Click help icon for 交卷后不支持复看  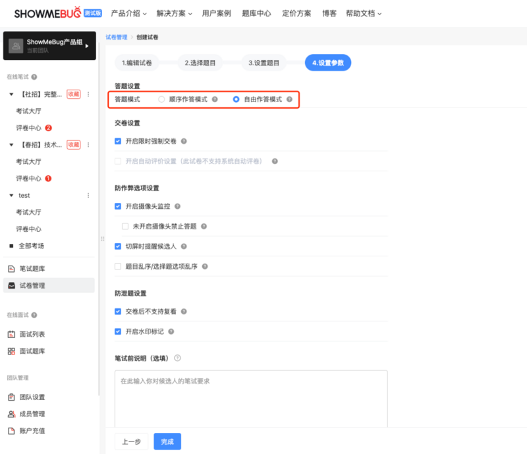184,312
